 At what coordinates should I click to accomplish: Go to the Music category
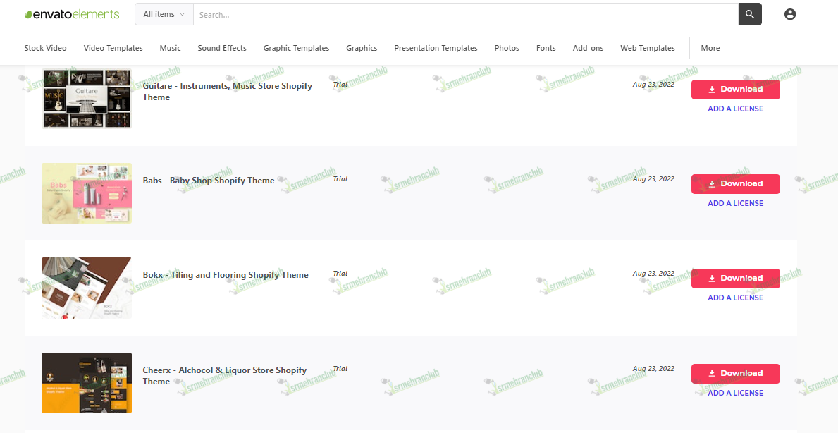[170, 48]
